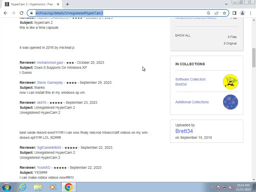Viewport: 256px width, 192px height.
Task: Reload the archive.org page
Action: point(21,13)
